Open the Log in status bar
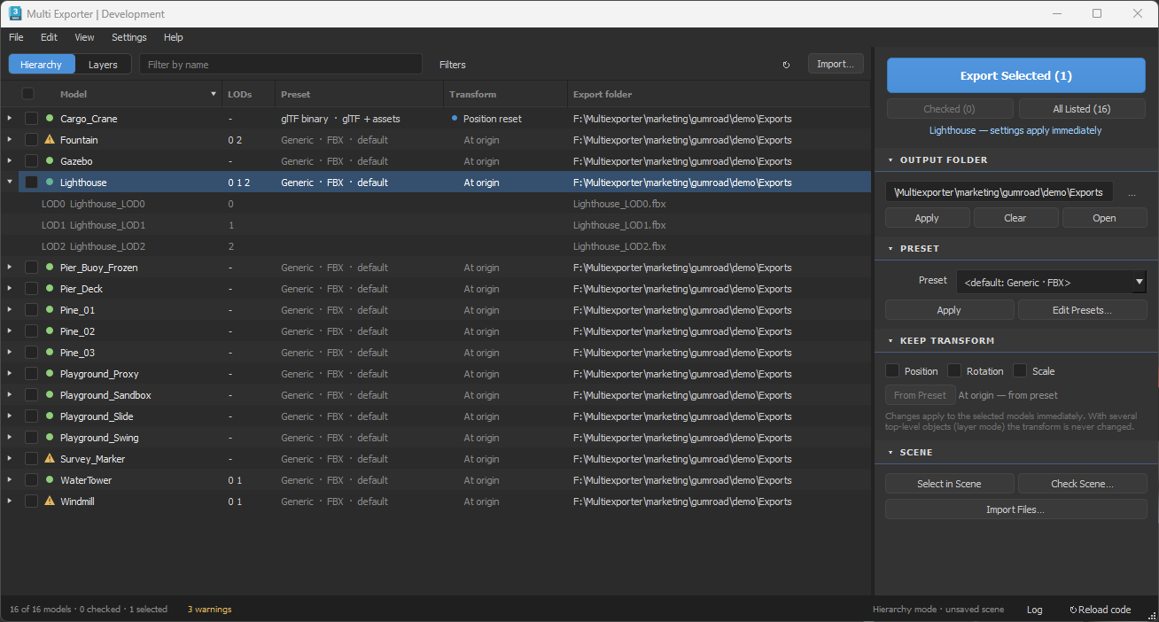This screenshot has height=622, width=1159. pos(1034,610)
